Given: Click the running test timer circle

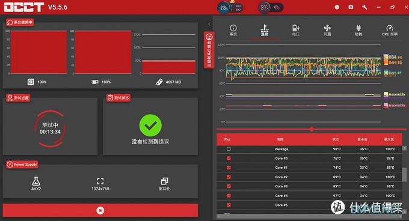Looking at the screenshot, I should [50, 129].
